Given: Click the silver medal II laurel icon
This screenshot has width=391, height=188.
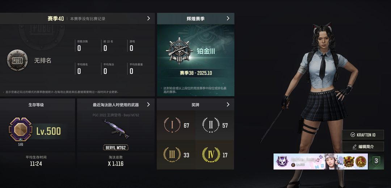Looking at the screenshot, I should tap(211, 125).
